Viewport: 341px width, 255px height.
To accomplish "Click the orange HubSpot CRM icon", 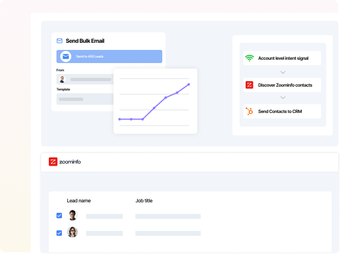I will (249, 111).
